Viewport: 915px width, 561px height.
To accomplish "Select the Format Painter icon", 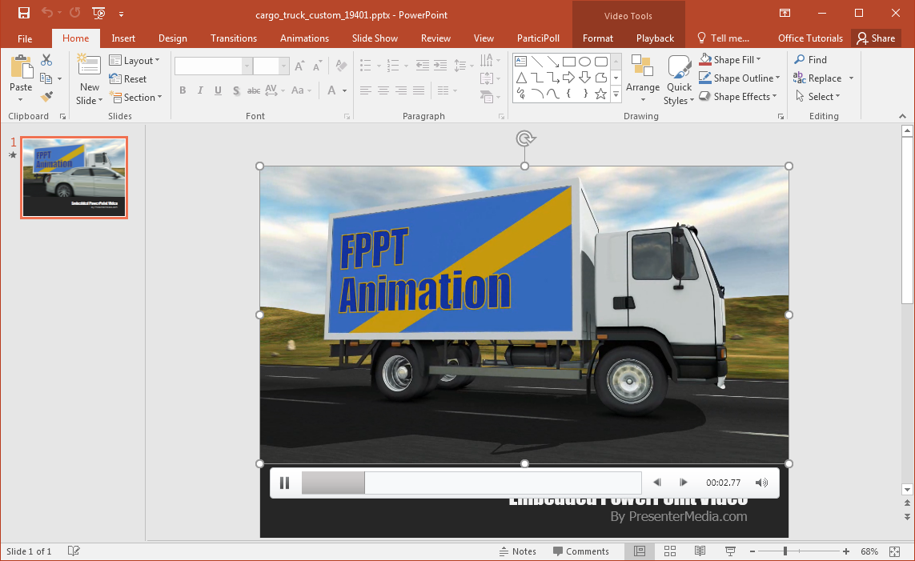I will 47,97.
